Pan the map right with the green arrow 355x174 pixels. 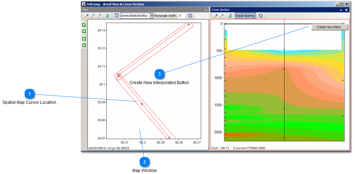(84, 31)
